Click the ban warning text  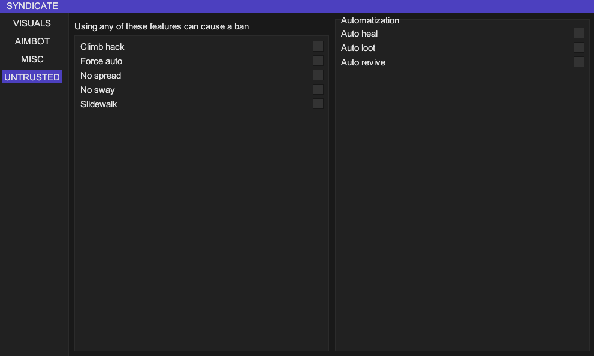click(161, 26)
